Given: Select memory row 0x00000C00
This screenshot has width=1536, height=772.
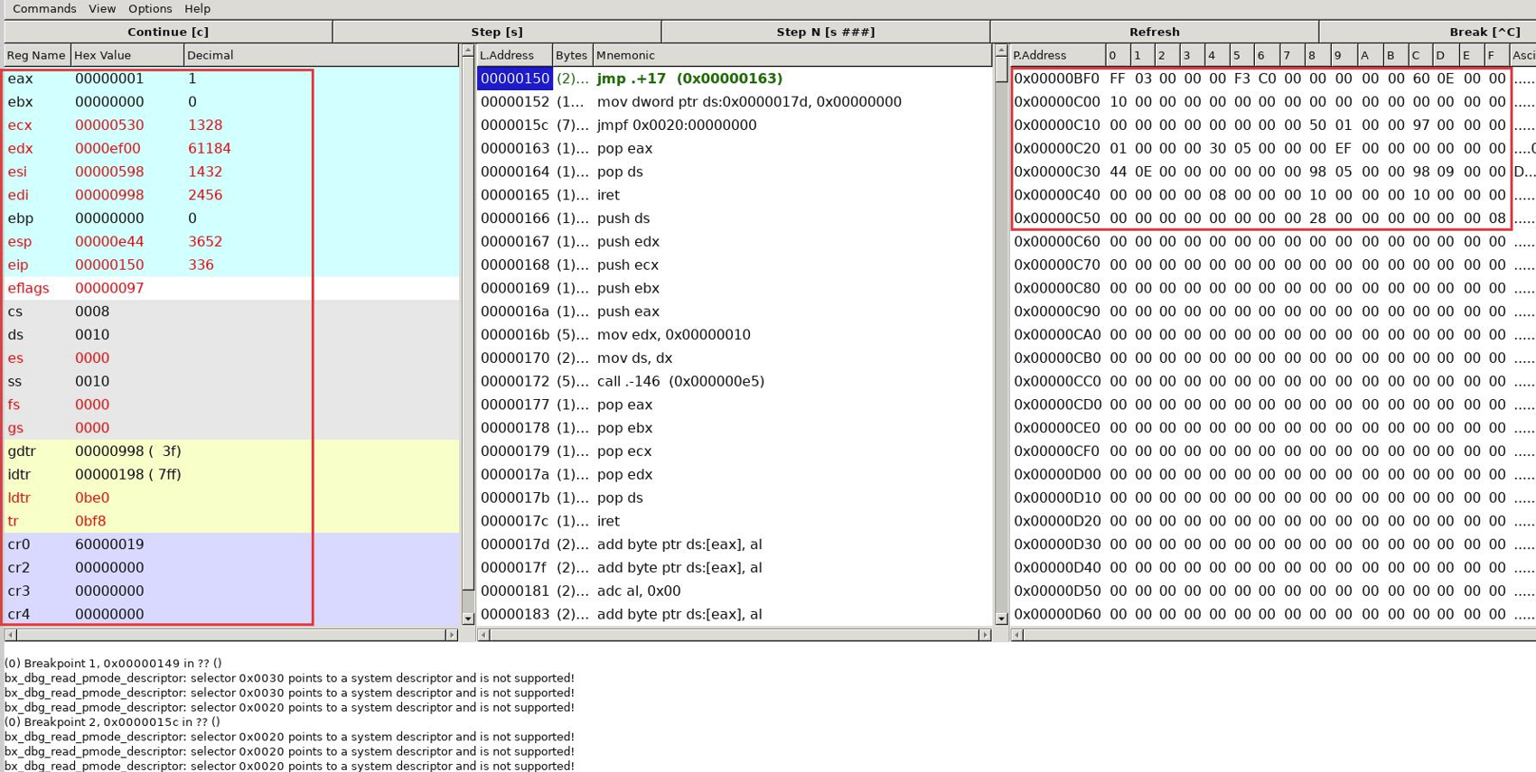Looking at the screenshot, I should pyautogui.click(x=1272, y=102).
